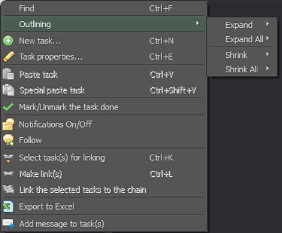
Task: Choose Select task(s) for linking
Action: pos(104,158)
